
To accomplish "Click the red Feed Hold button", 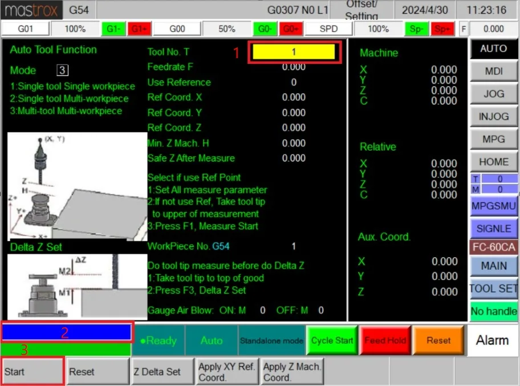I will point(385,340).
